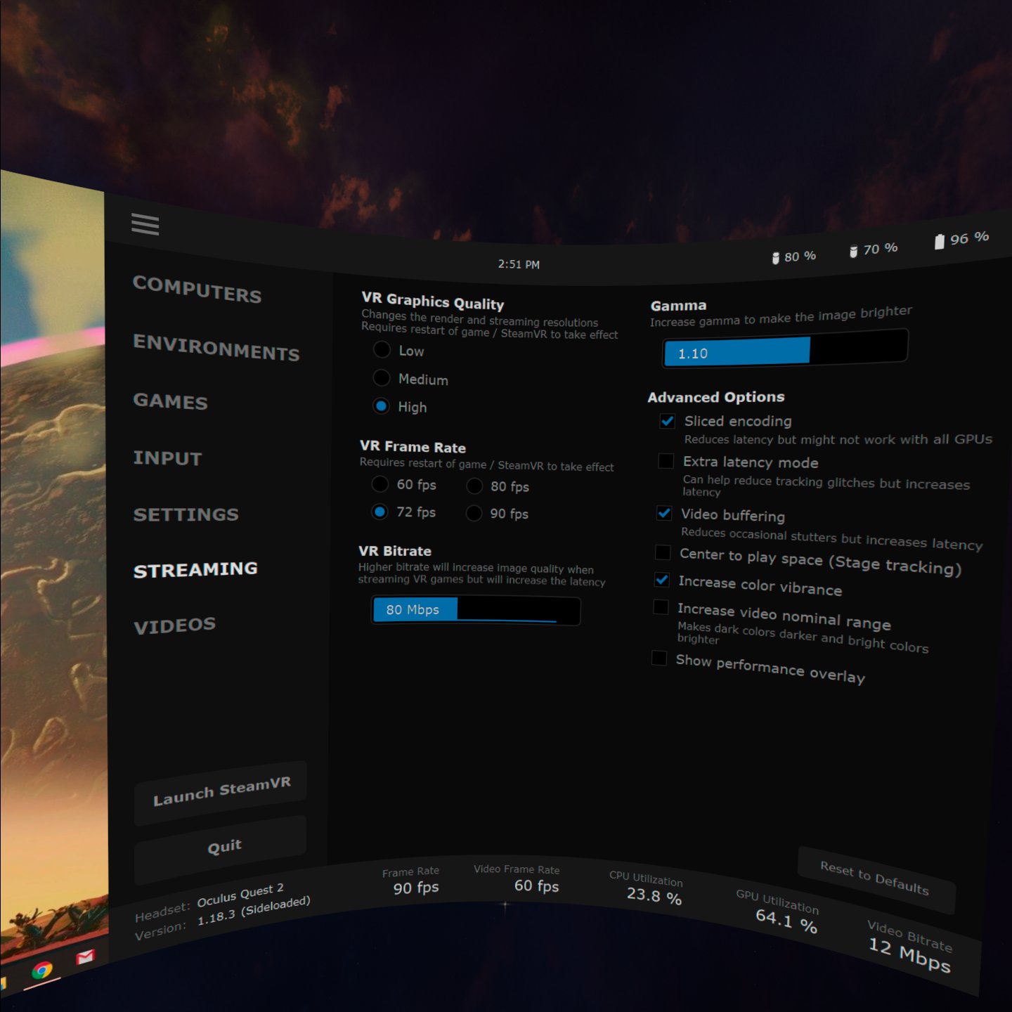The image size is (1012, 1012).
Task: Click the Gmail icon on desktop taskbar
Action: pos(85,957)
